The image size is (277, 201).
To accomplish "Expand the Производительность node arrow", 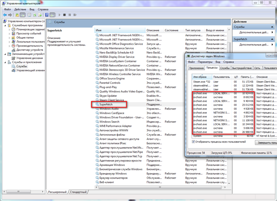I will click(10, 46).
